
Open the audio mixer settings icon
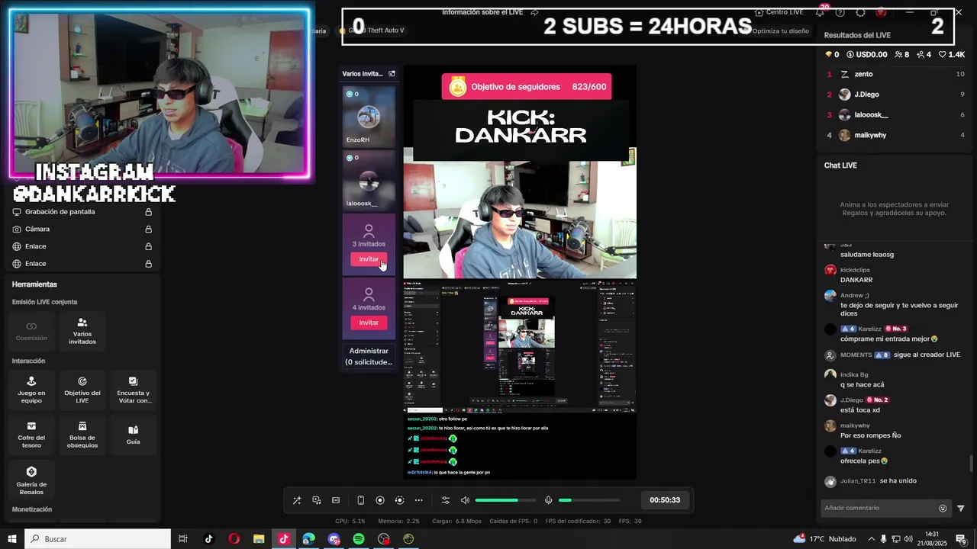click(446, 500)
